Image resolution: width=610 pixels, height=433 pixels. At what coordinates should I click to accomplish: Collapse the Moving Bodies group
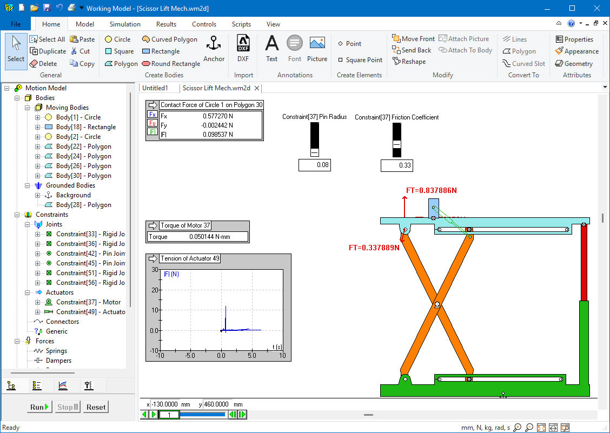[26, 107]
